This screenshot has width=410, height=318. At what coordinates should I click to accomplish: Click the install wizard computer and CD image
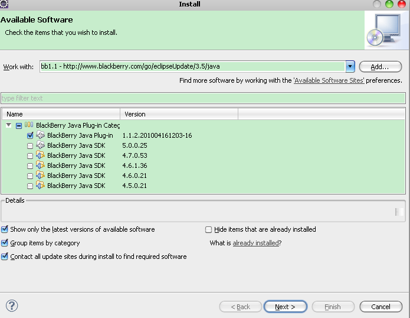click(384, 30)
